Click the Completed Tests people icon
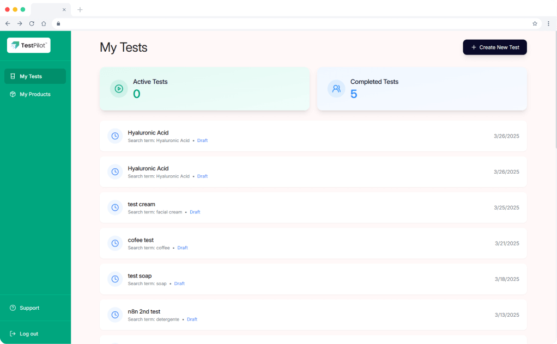Image resolution: width=557 pixels, height=344 pixels. click(x=336, y=89)
